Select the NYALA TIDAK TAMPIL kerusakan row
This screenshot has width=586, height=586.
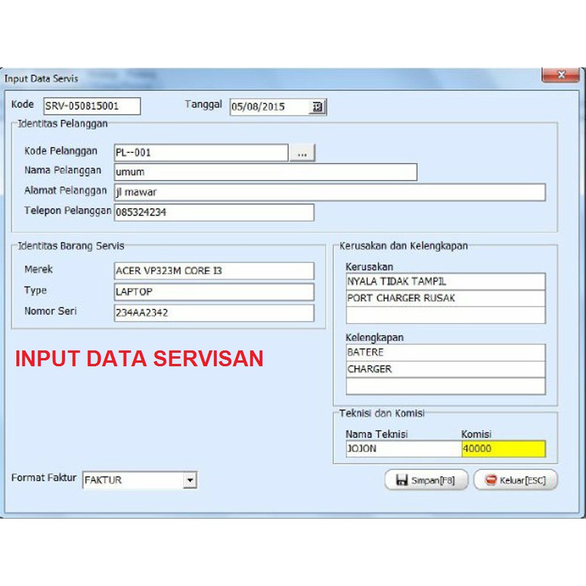(x=445, y=281)
